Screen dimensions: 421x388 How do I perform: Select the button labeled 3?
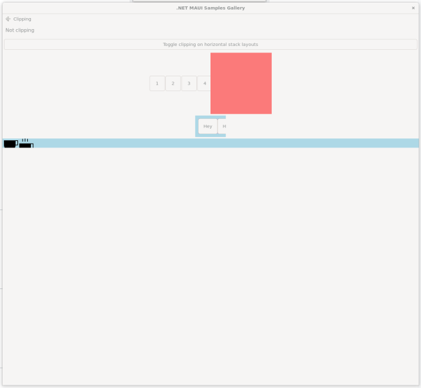189,83
